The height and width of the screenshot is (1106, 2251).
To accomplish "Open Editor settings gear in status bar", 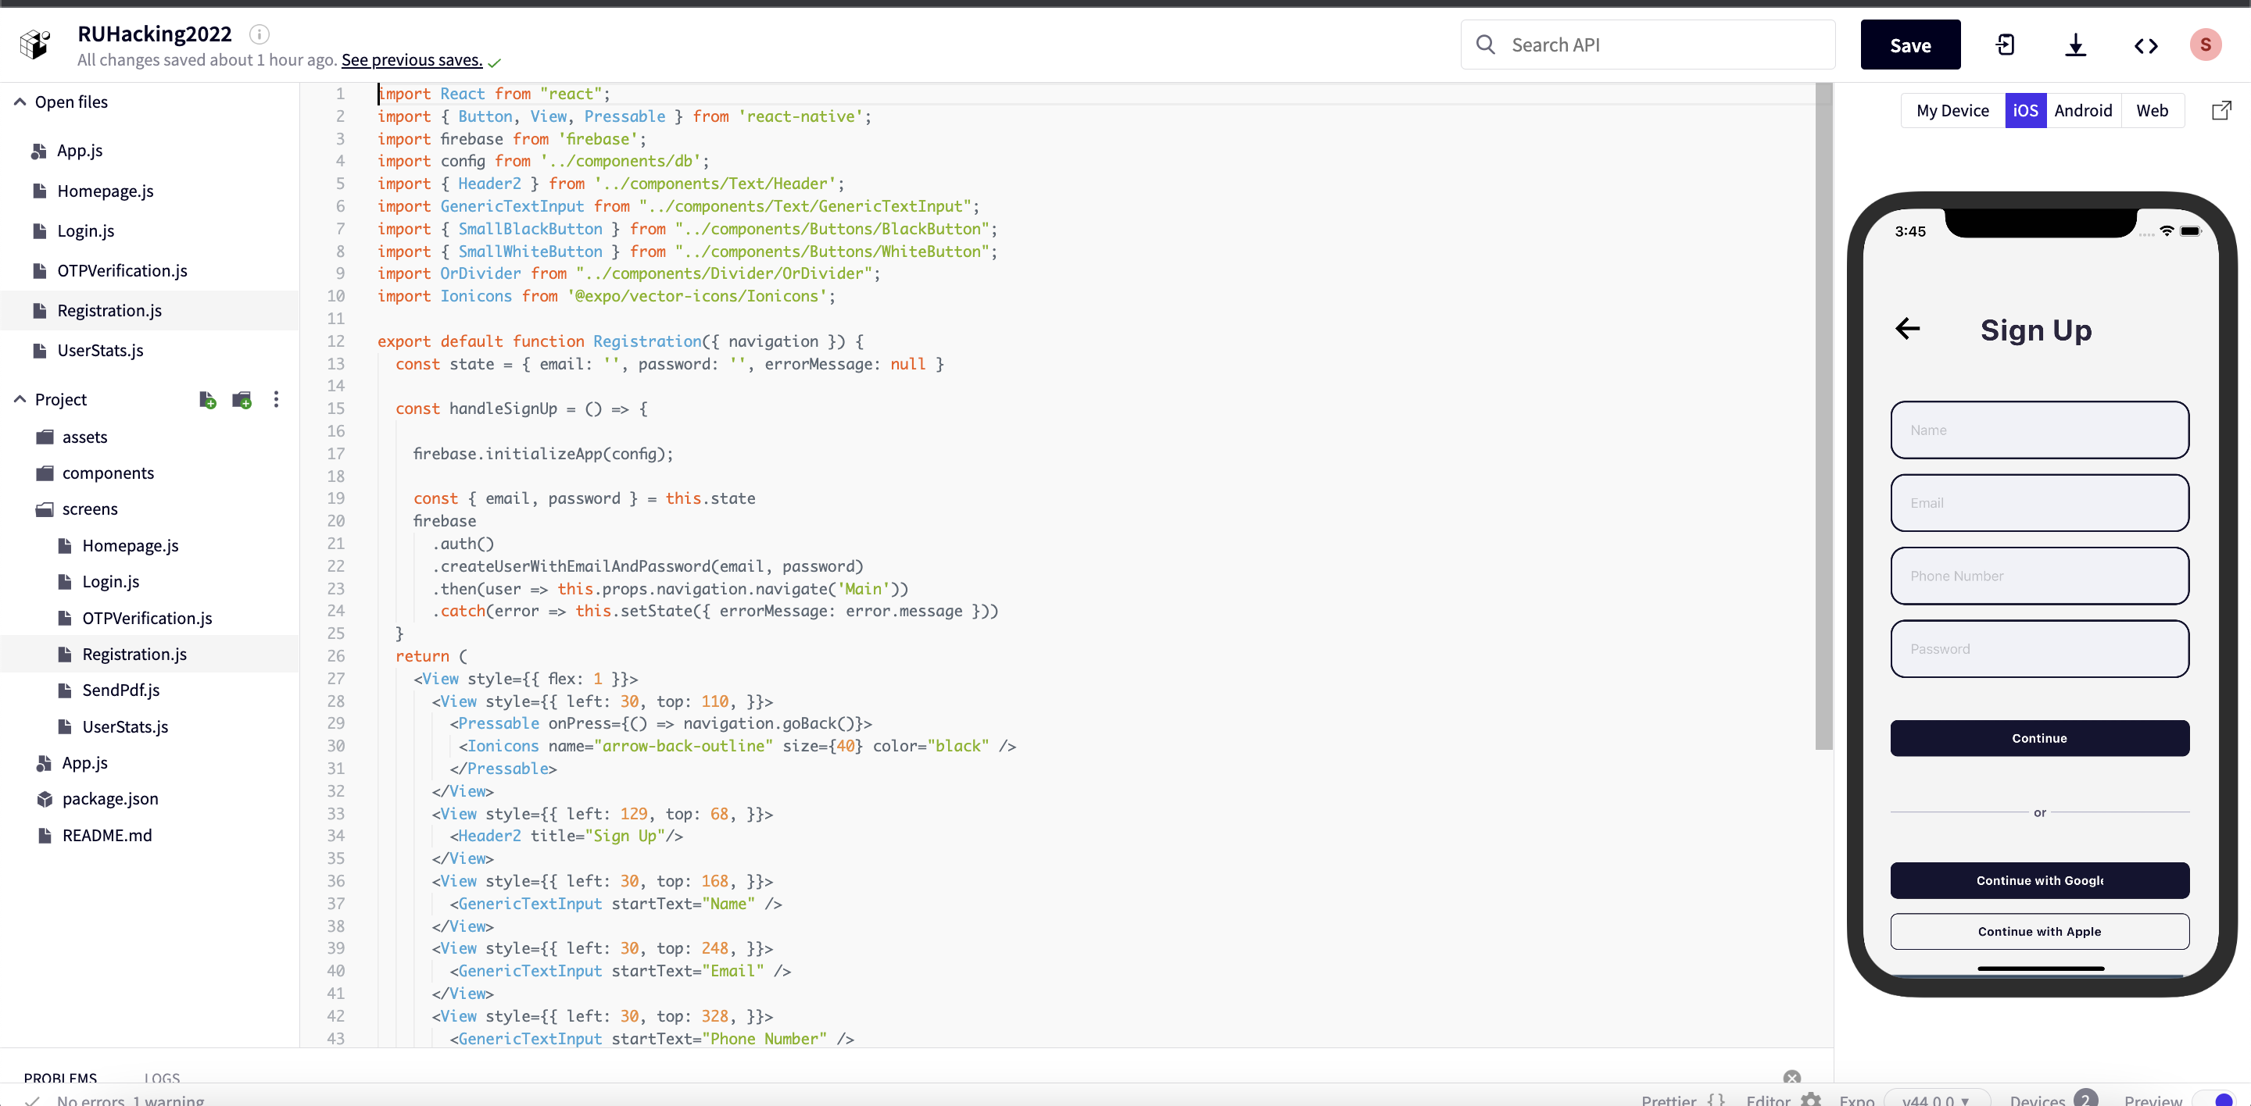I will click(x=1811, y=1099).
